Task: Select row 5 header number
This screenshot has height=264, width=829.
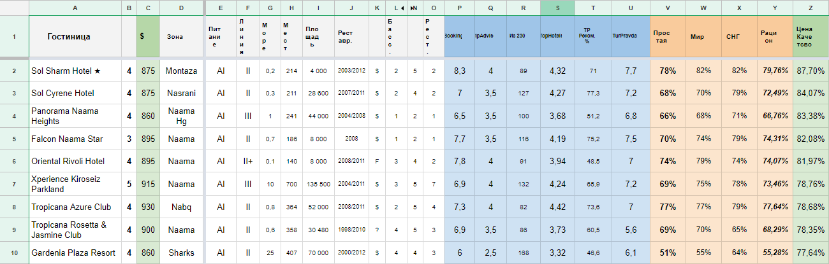Action: point(14,139)
